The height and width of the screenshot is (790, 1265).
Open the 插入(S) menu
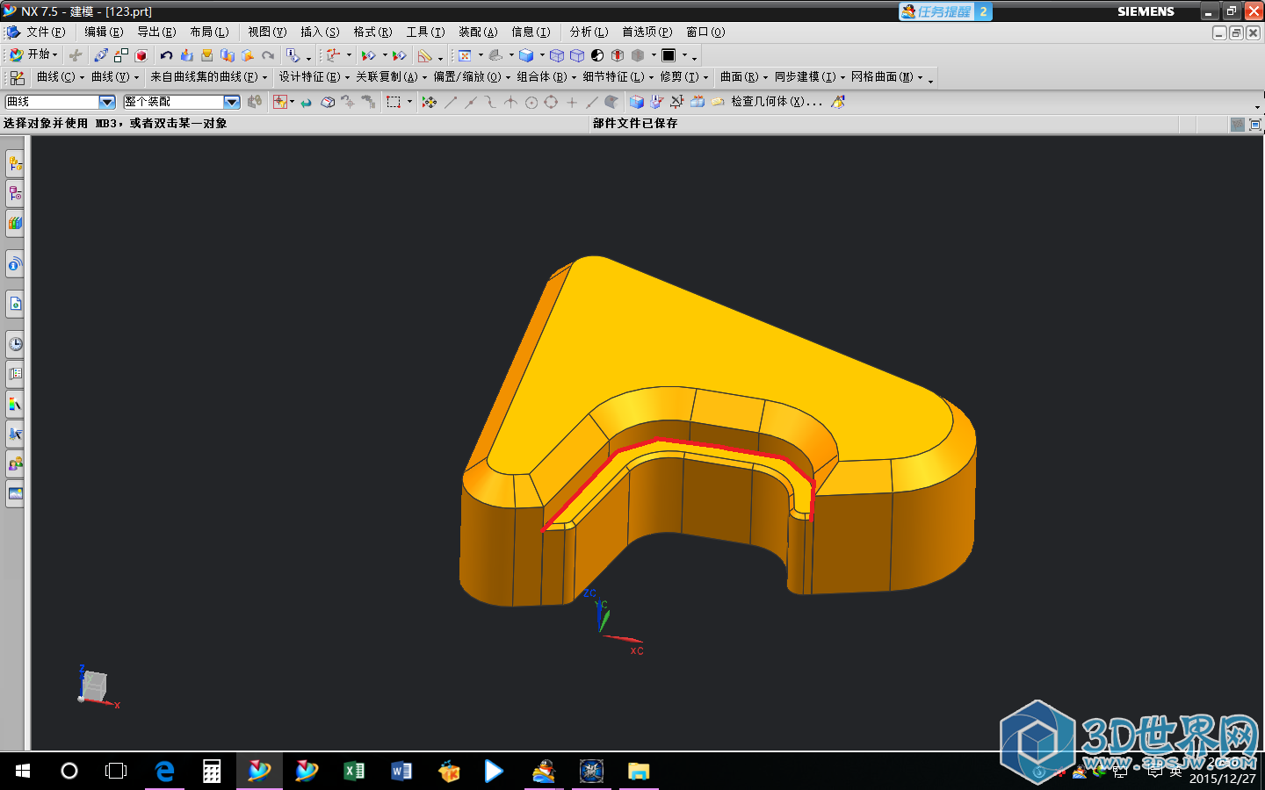point(320,32)
